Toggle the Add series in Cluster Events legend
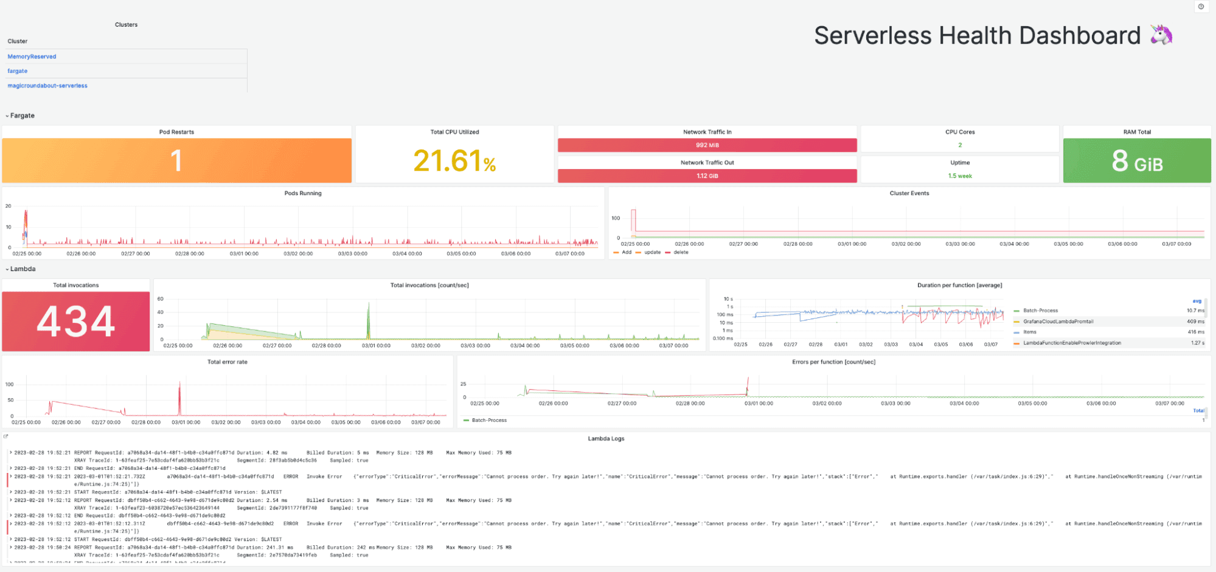 click(625, 252)
